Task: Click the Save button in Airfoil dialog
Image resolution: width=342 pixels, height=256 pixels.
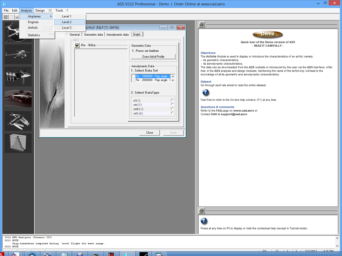Action: pyautogui.click(x=173, y=133)
